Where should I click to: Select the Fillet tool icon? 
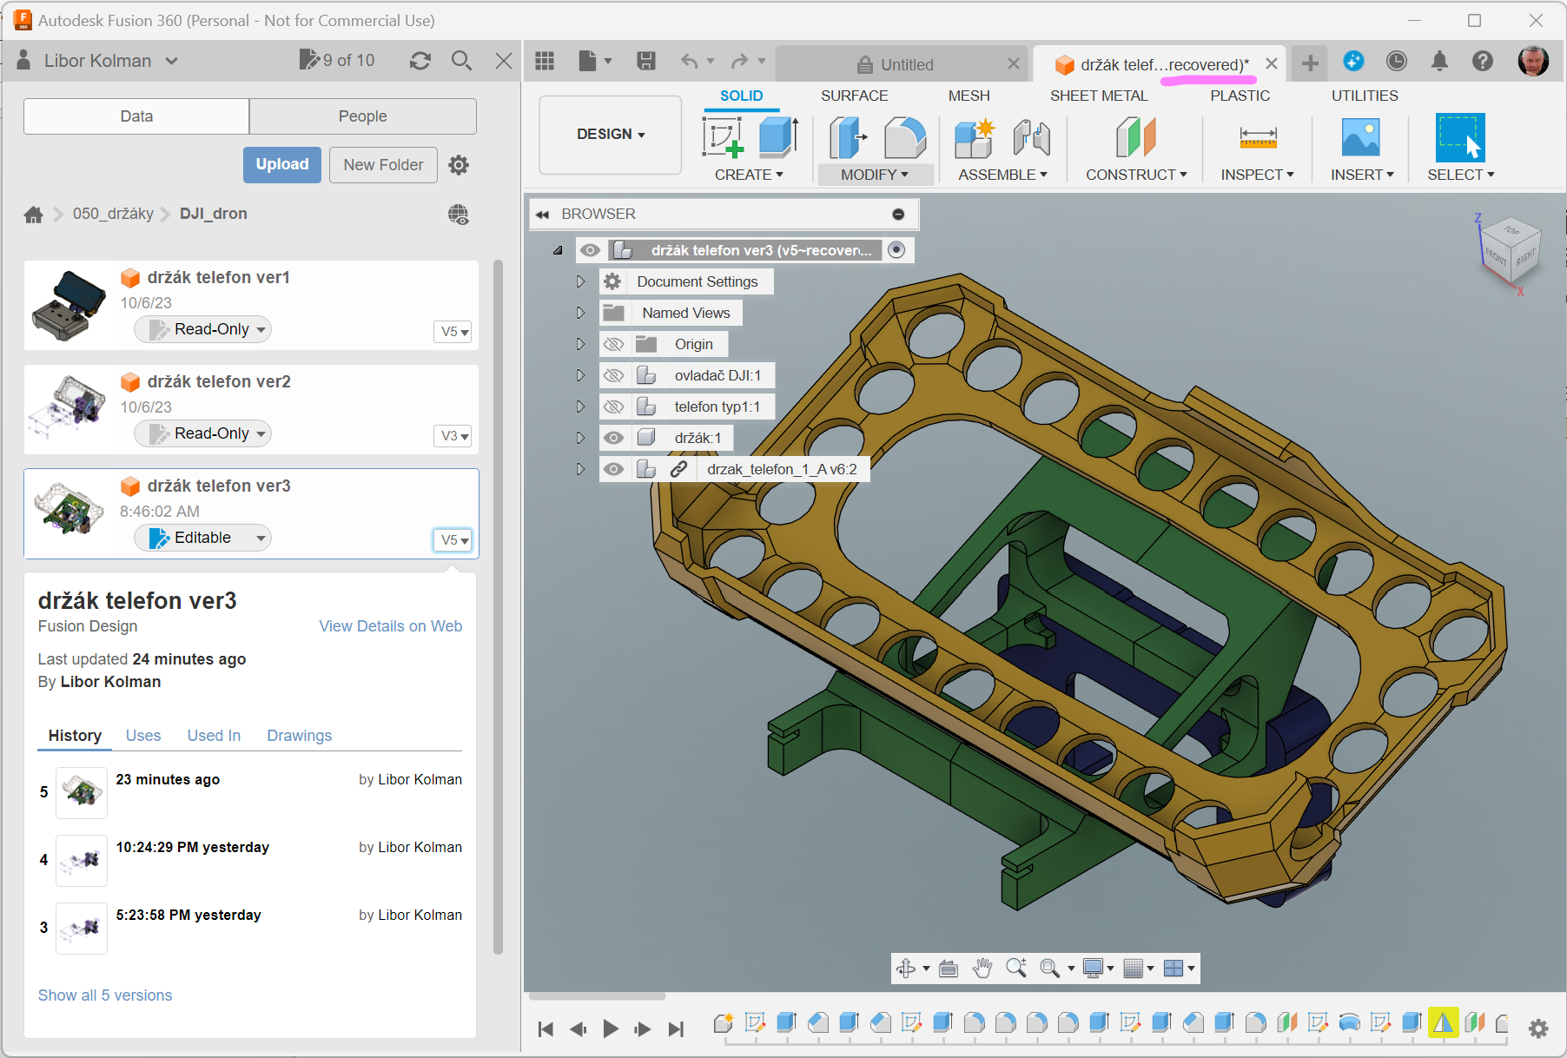tap(904, 138)
